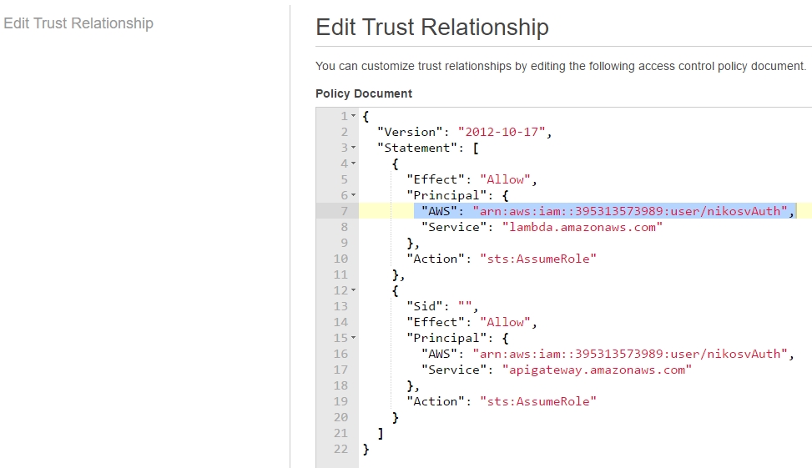Click "apigateway.amazonaws.com" service value

pyautogui.click(x=597, y=370)
